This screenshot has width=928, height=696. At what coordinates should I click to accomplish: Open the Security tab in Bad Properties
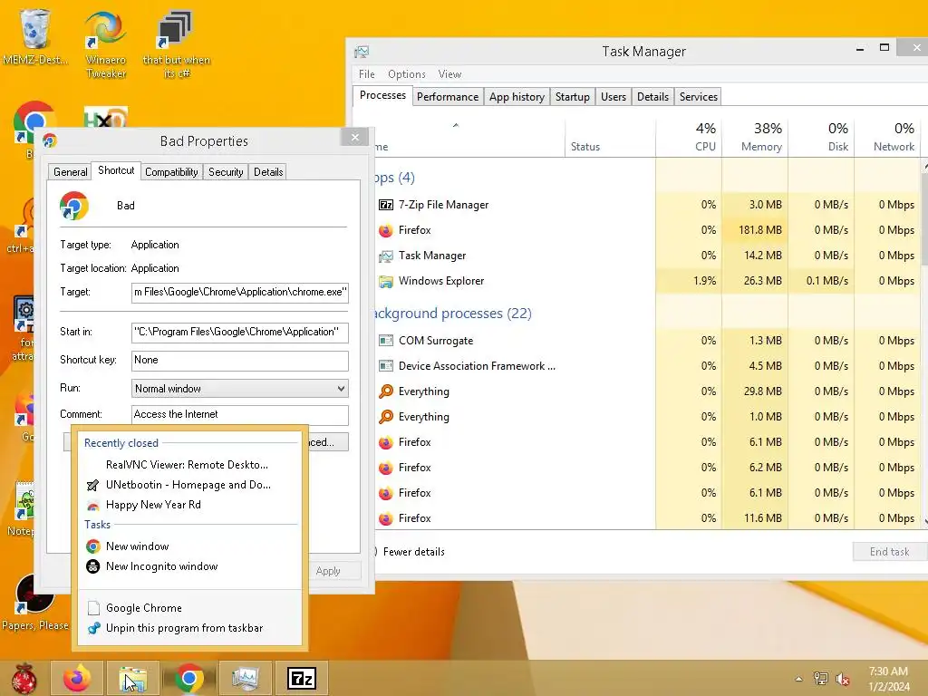click(x=226, y=172)
